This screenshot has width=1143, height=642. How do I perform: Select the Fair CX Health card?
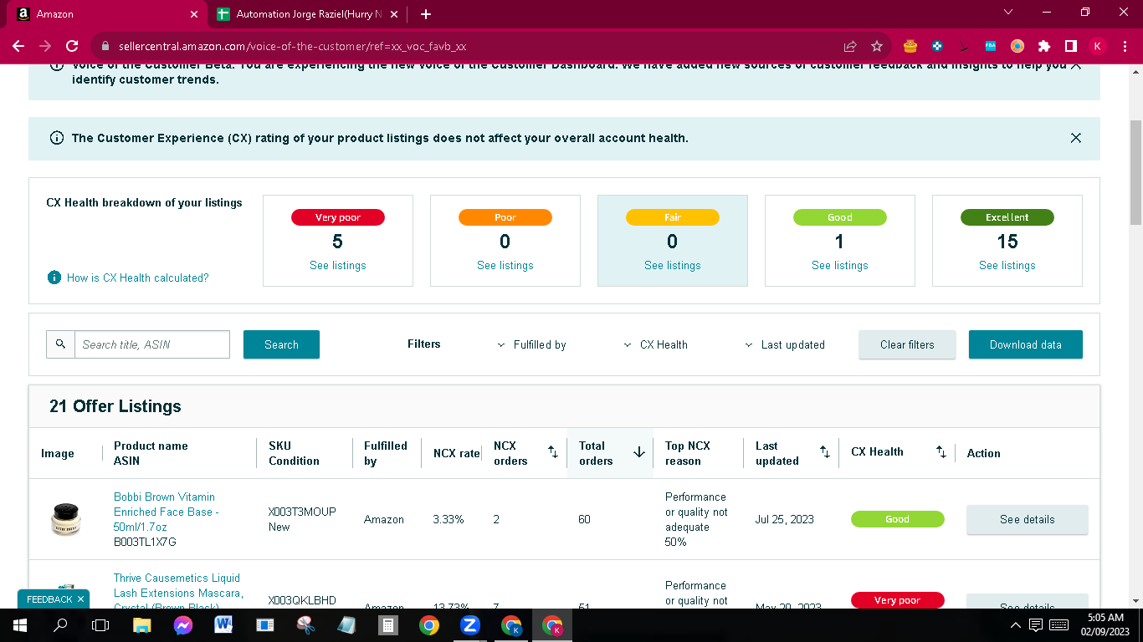(x=673, y=241)
